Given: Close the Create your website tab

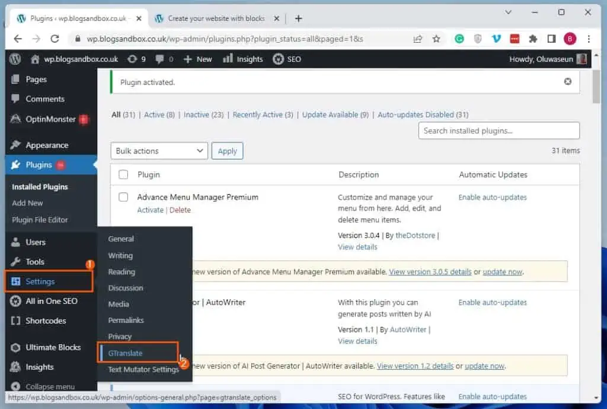Looking at the screenshot, I should tap(276, 18).
